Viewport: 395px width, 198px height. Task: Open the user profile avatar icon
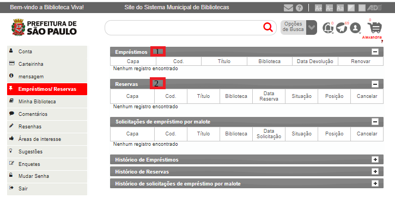click(x=355, y=28)
